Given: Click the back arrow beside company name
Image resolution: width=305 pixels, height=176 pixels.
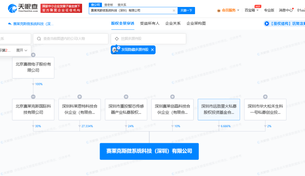Looking at the screenshot, I should pos(10,24).
